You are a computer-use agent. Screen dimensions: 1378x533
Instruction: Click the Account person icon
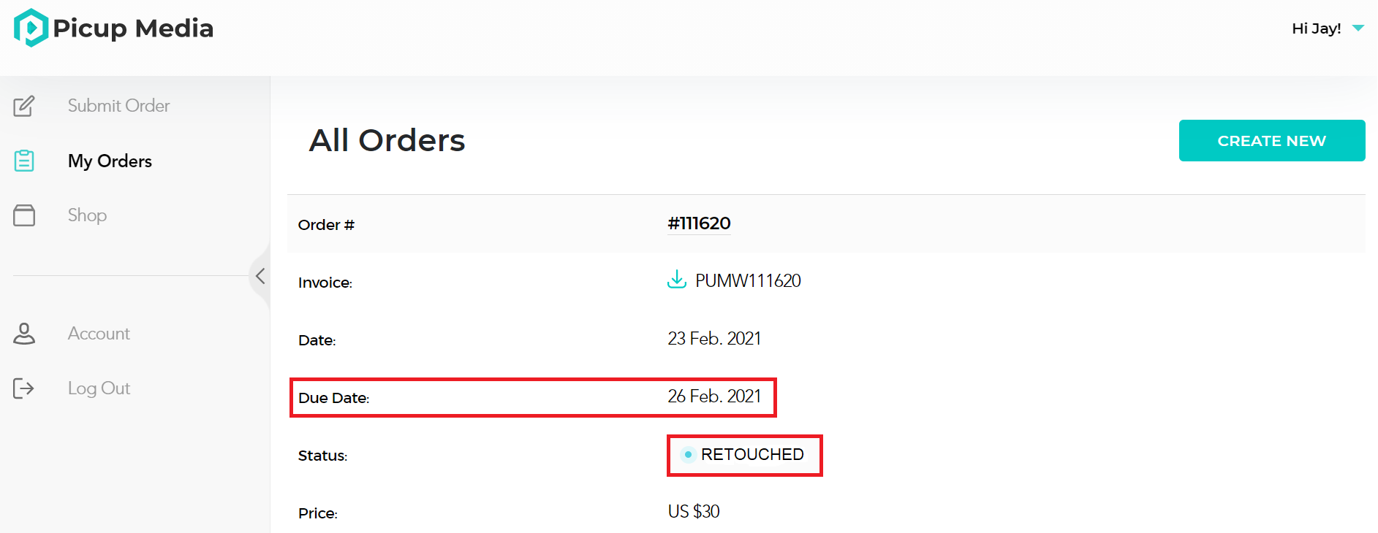[24, 334]
